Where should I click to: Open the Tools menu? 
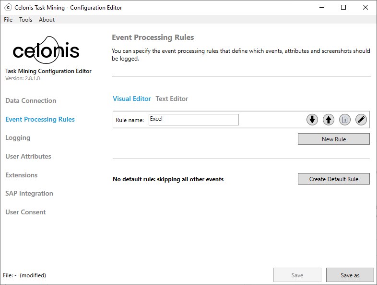pos(25,20)
